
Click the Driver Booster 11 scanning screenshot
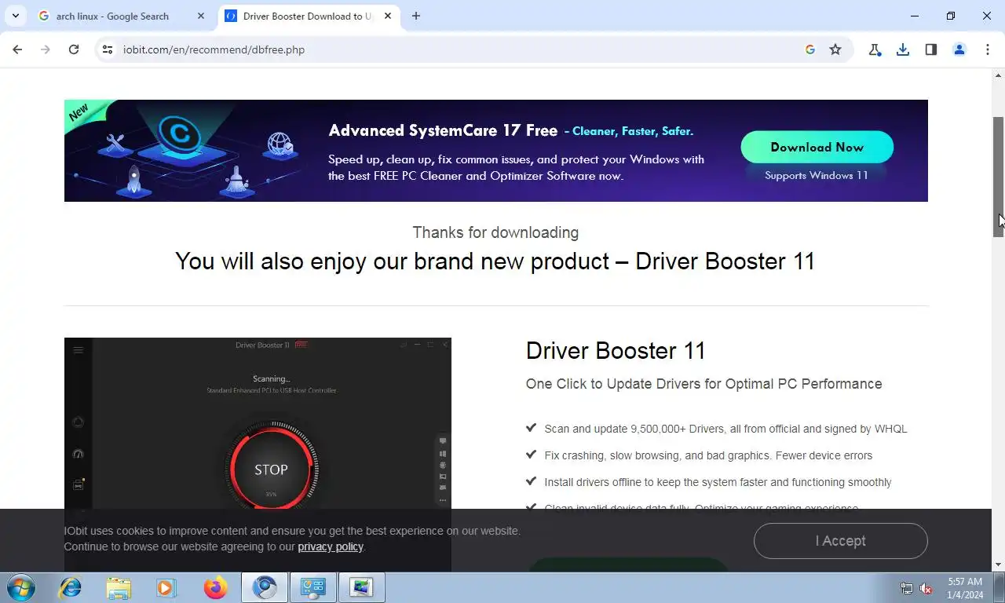click(258, 423)
